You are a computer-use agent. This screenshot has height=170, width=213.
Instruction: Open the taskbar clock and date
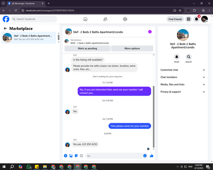tap(199, 167)
